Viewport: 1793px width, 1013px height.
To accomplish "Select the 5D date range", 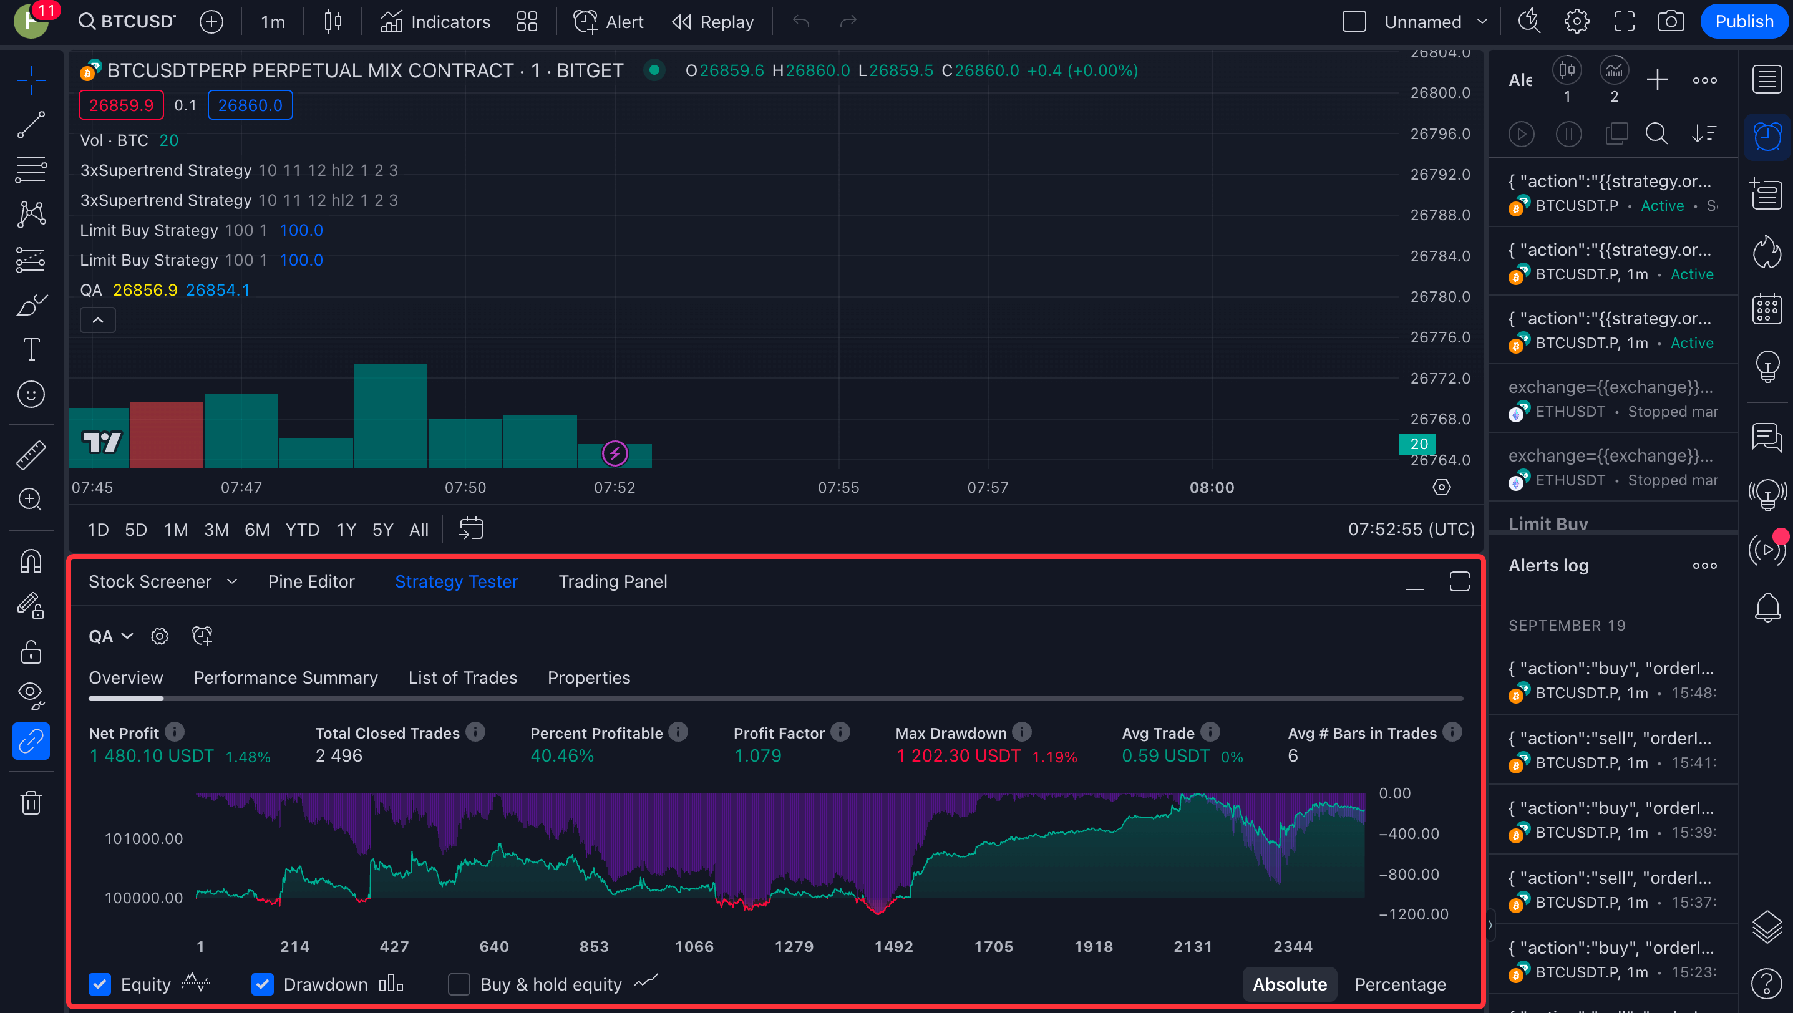I will tap(136, 530).
